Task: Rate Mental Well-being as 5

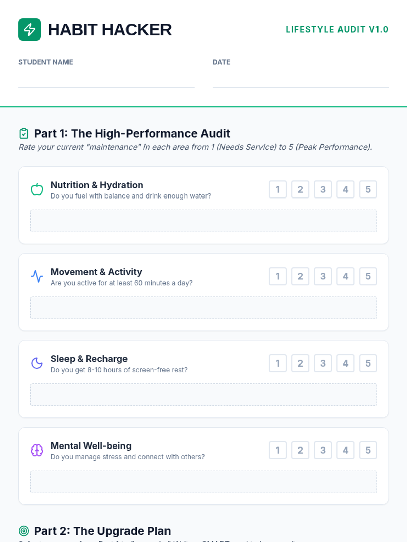Action: pyautogui.click(x=368, y=450)
